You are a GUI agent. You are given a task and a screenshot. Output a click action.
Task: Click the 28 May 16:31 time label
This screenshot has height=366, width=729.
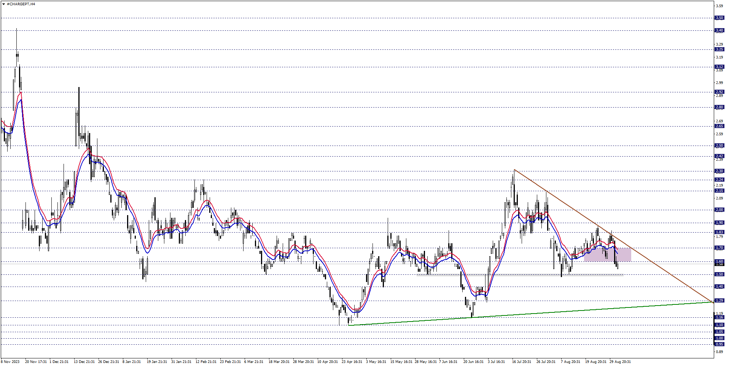425,362
